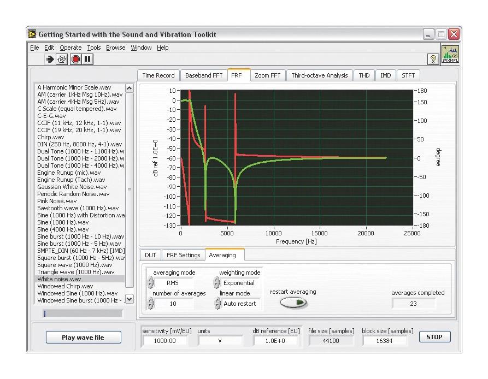Click the red Abort Execution icon
The image size is (488, 379).
coord(75,59)
